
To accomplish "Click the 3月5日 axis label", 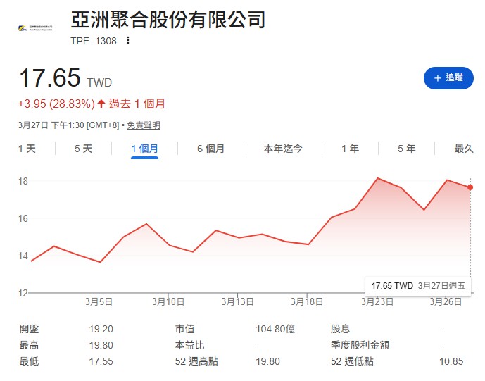I will point(99,301).
